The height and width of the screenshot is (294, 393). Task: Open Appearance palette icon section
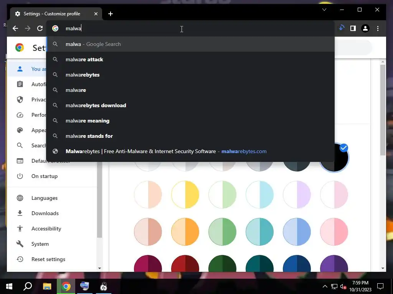[20, 130]
